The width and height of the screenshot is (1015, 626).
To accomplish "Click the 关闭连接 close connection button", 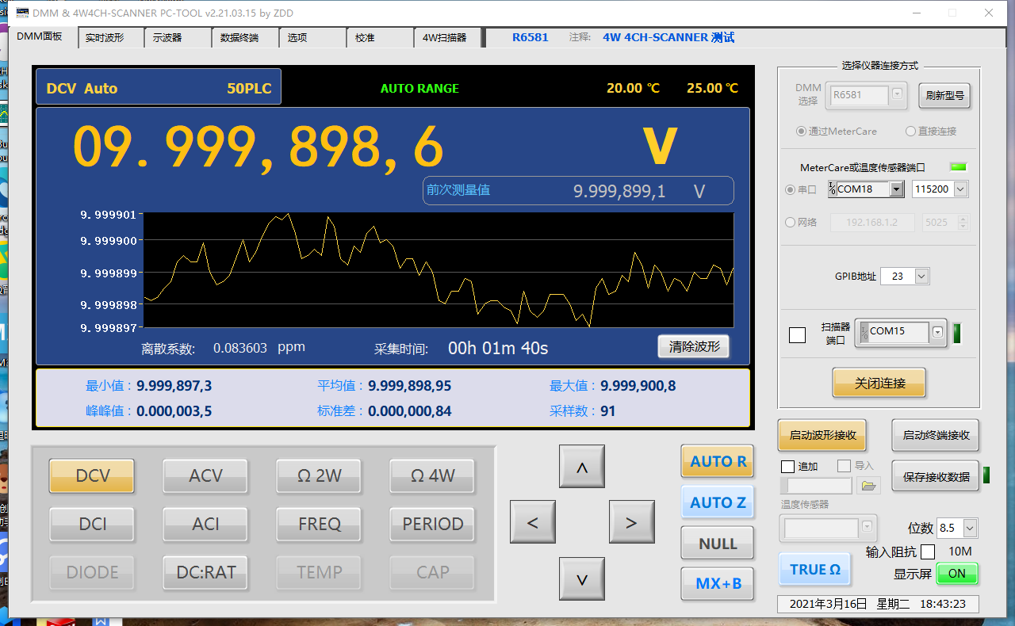I will [x=879, y=383].
